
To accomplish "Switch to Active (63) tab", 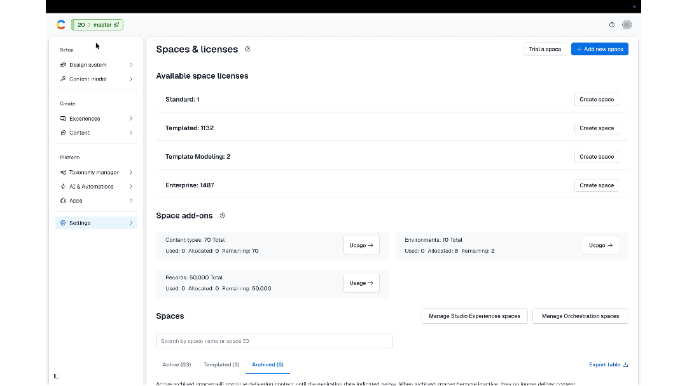I will 177,364.
